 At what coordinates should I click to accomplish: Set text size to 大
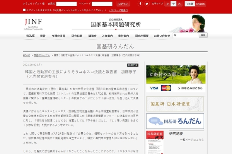tap(179, 4)
